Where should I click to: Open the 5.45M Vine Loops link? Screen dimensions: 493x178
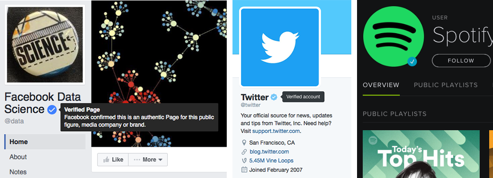coord(271,161)
